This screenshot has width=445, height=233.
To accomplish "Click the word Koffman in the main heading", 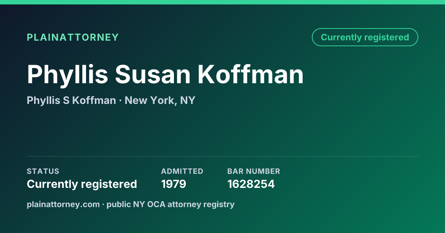I will (x=250, y=75).
